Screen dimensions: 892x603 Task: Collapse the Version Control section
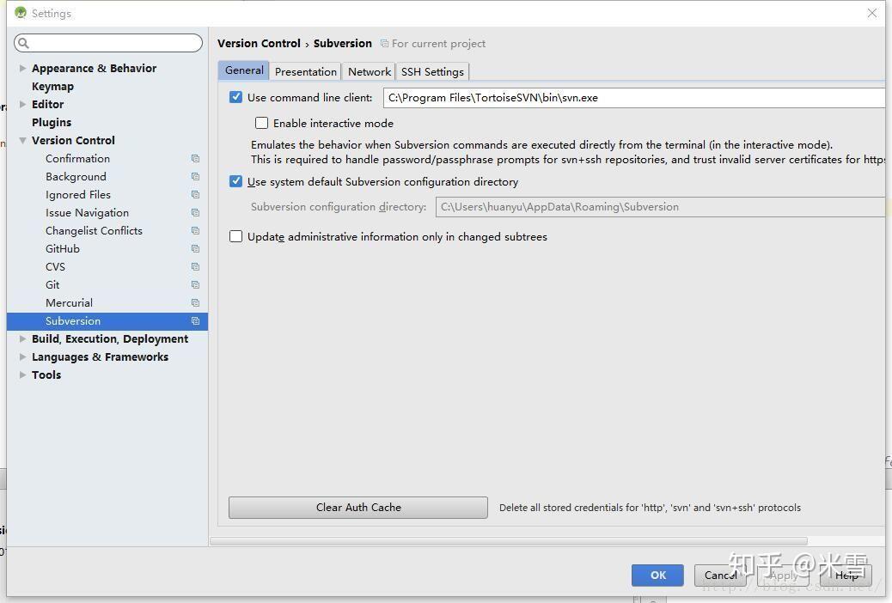(22, 140)
